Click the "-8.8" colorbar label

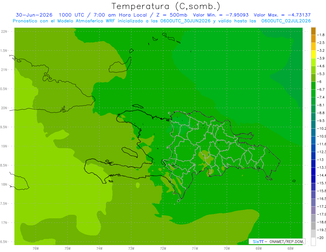tap(321, 113)
